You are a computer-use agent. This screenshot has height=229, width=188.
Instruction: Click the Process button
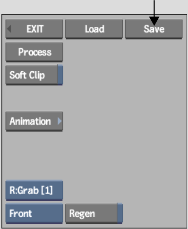34,52
